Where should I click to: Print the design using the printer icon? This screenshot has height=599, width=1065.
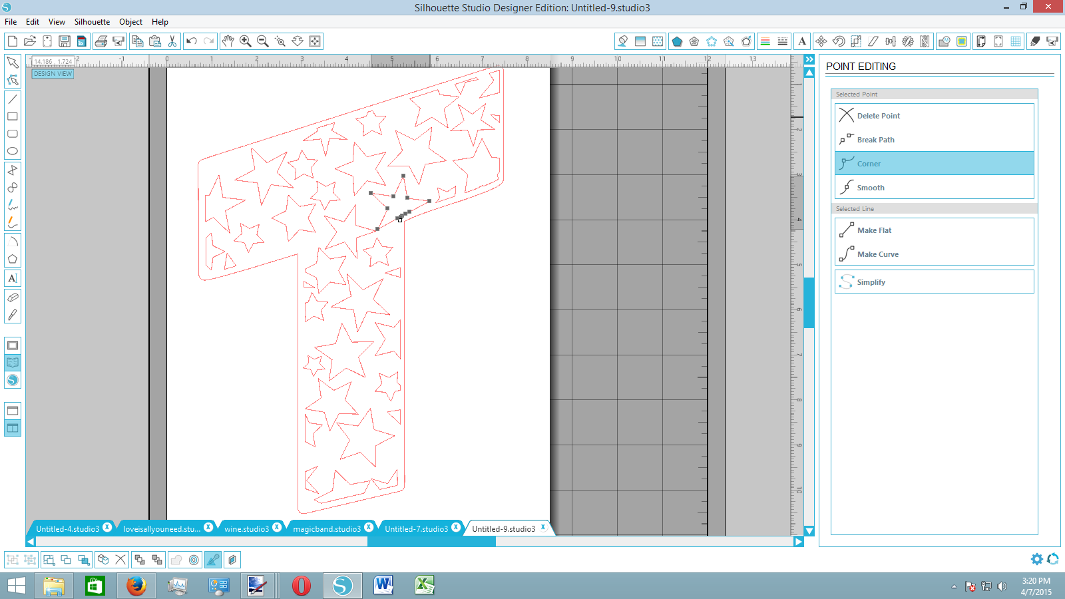coord(101,41)
